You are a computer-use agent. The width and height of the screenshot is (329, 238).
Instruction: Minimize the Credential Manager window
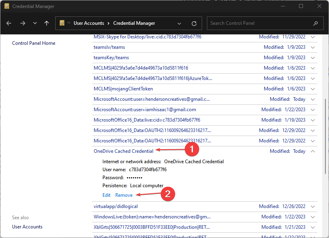point(283,6)
